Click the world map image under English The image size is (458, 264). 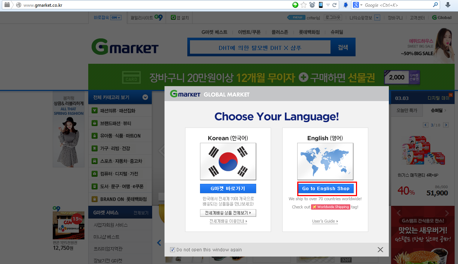pos(325,161)
